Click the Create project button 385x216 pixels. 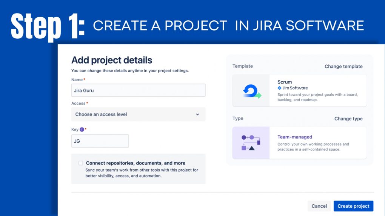coord(353,206)
